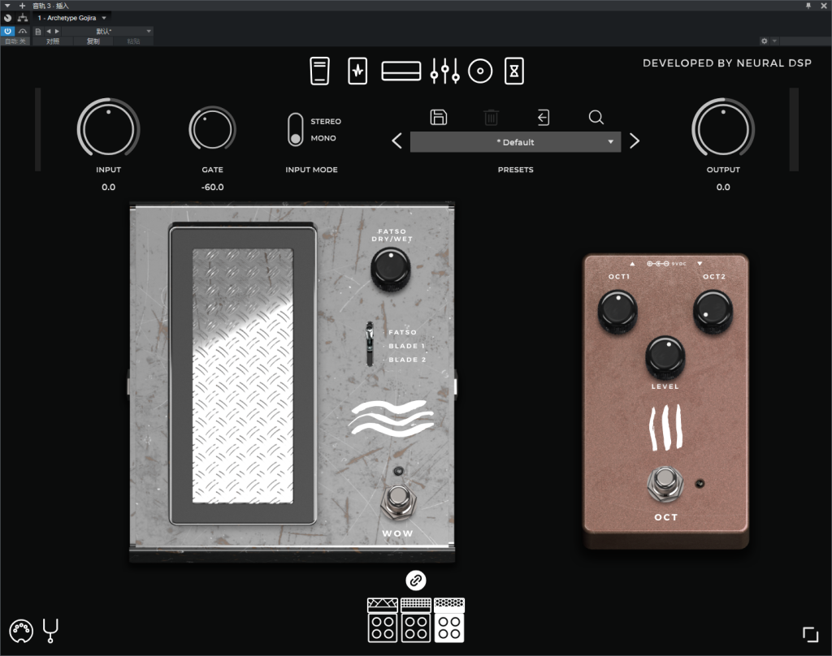The height and width of the screenshot is (656, 832).
Task: Expand the arrow beside the settings gear
Action: coord(774,41)
